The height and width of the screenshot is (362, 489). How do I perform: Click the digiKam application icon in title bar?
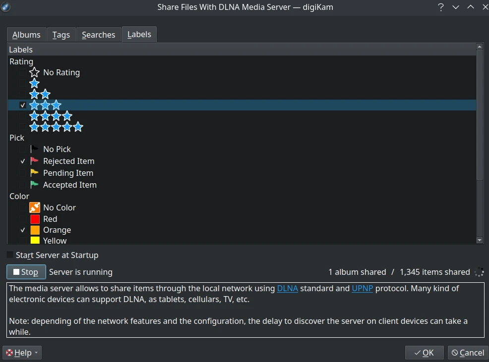click(x=5, y=7)
